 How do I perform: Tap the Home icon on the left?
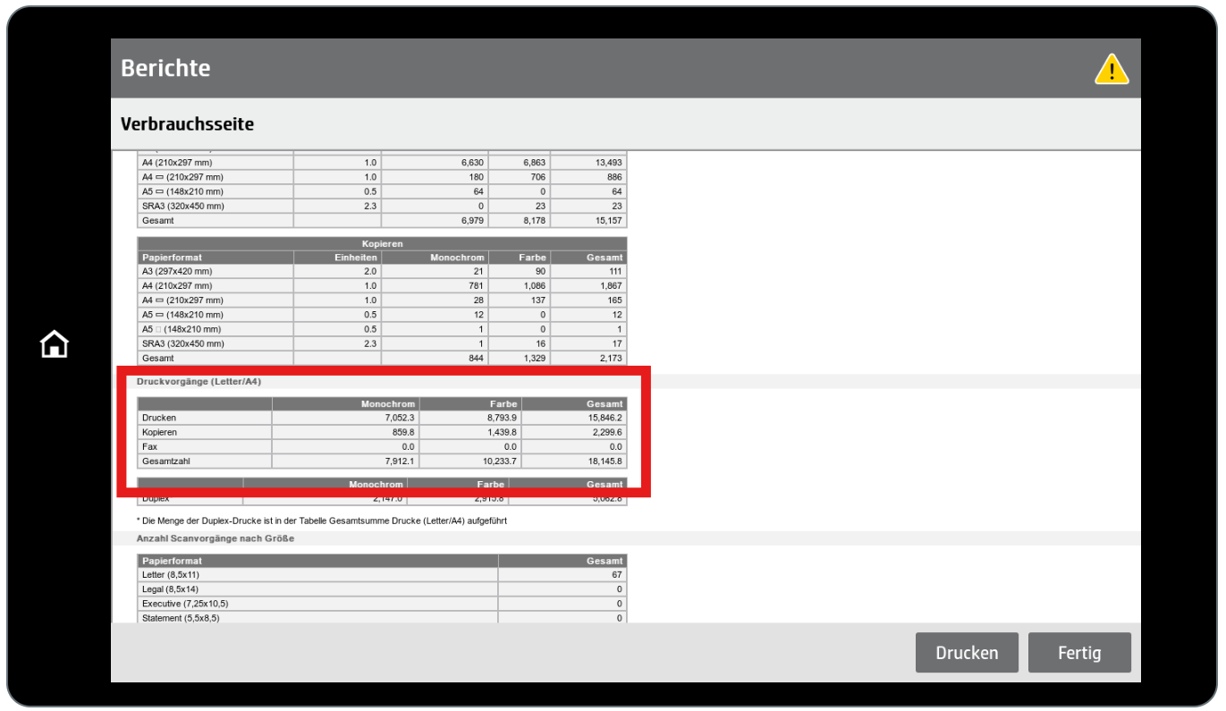pos(55,344)
